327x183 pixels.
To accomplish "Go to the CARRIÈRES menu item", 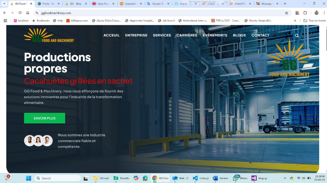I will 187,35.
